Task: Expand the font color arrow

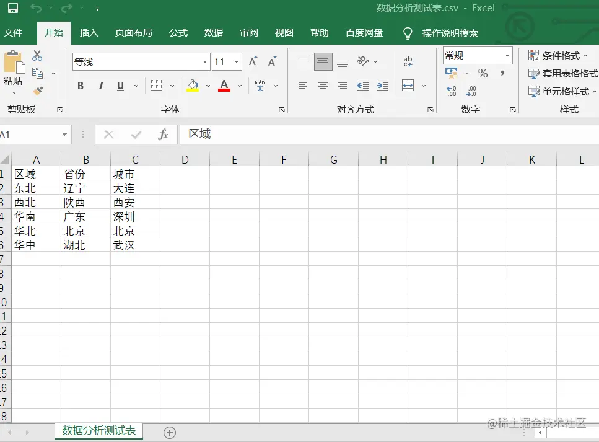Action: pyautogui.click(x=240, y=86)
